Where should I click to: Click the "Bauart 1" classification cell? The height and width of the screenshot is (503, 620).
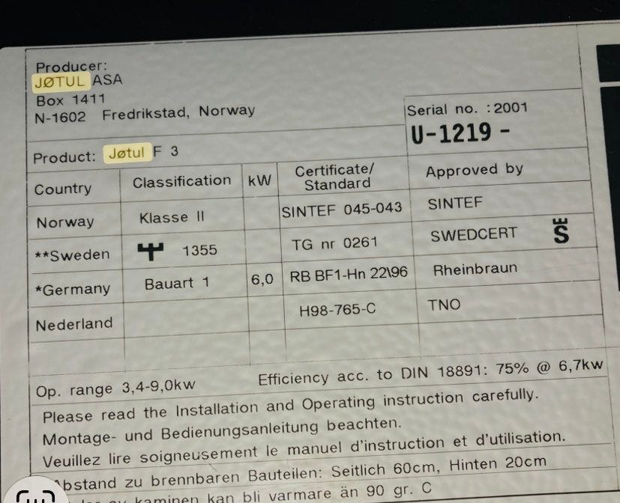pos(177,283)
